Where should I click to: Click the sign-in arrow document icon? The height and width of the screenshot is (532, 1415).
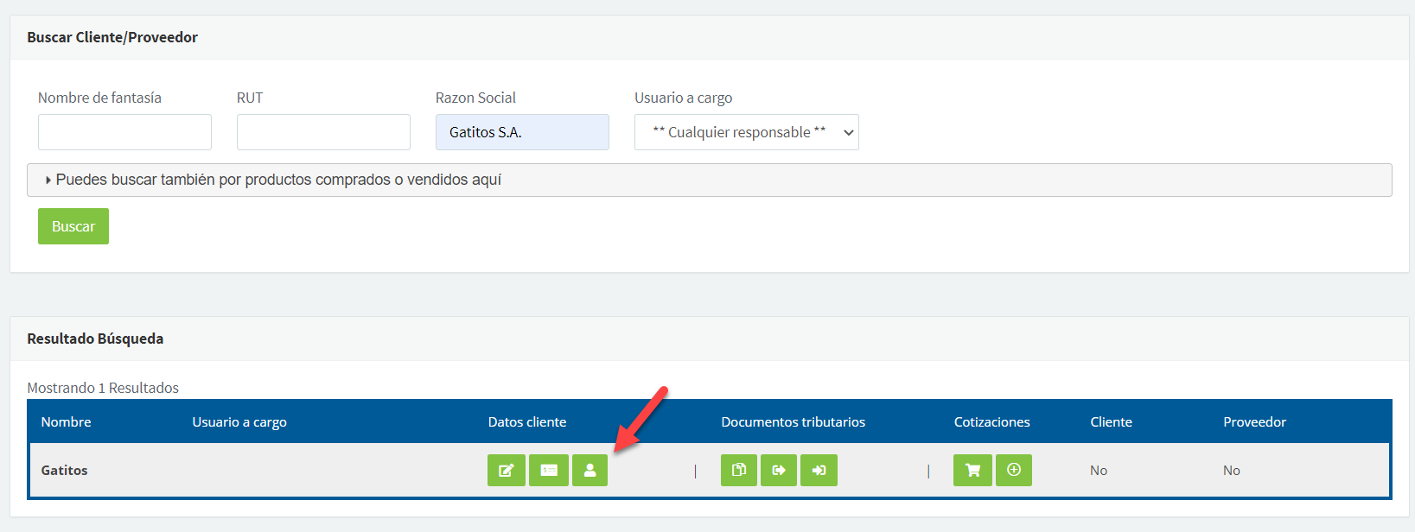tap(819, 471)
